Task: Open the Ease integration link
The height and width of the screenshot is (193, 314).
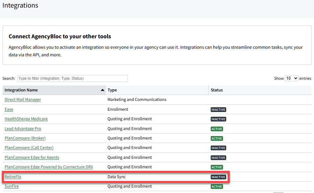Action: click(9, 109)
